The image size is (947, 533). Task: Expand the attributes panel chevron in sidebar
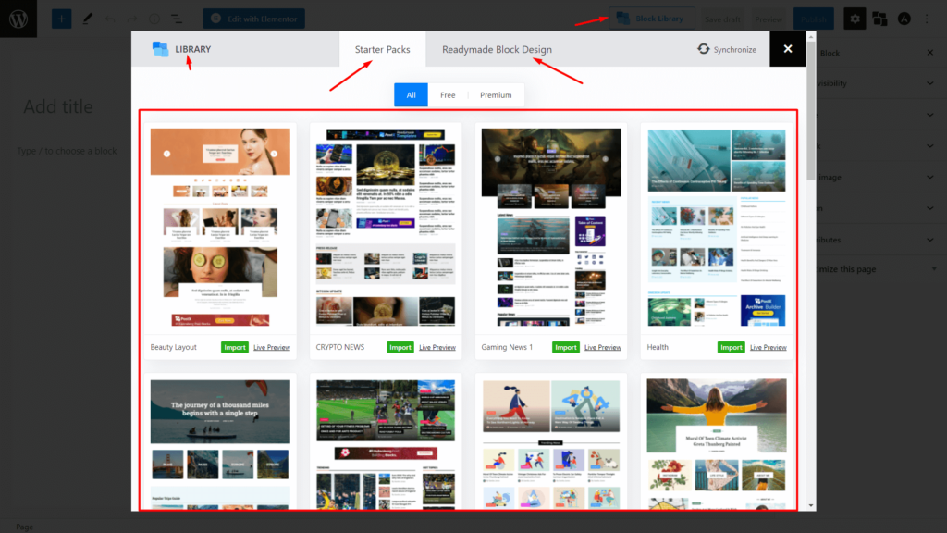click(x=930, y=240)
